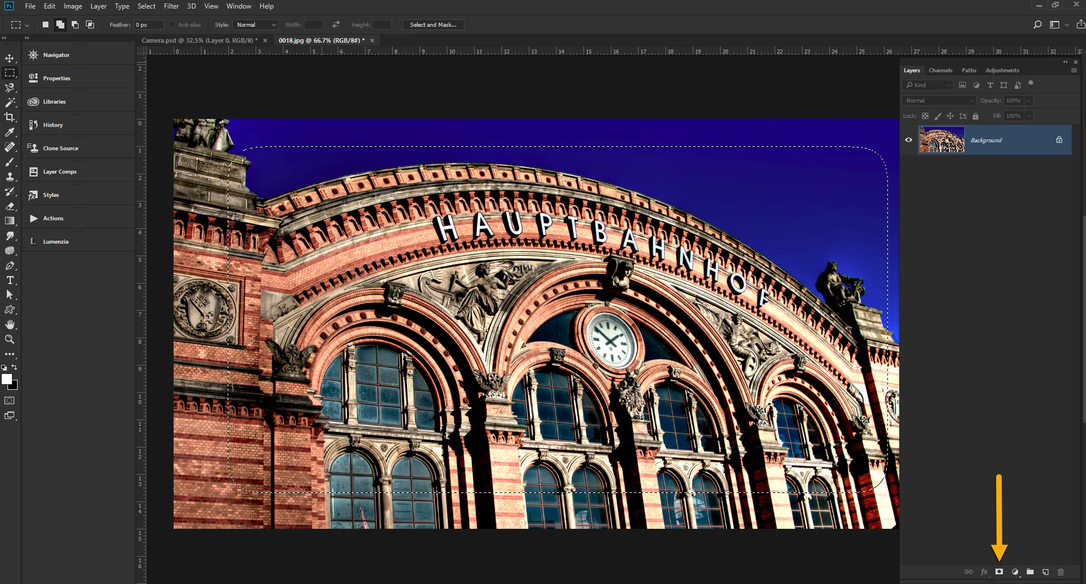This screenshot has height=584, width=1086.
Task: Choose Subtract from selection mode
Action: (x=75, y=24)
